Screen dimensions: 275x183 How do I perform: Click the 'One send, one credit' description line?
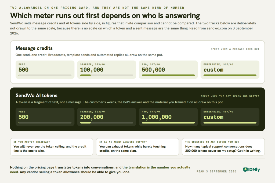click(89, 55)
